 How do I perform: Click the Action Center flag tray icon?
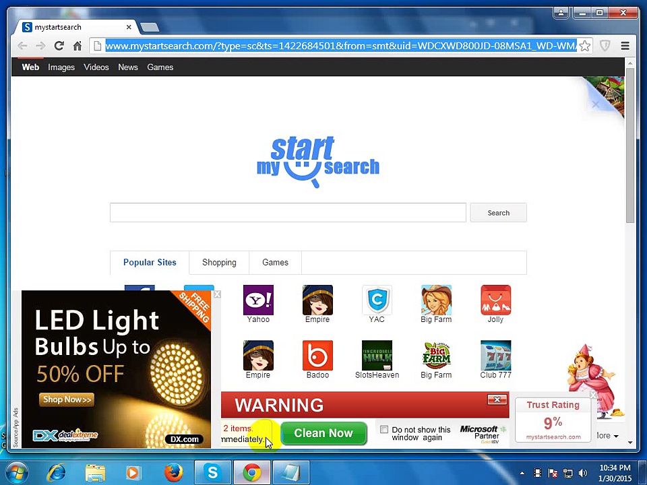[553, 473]
